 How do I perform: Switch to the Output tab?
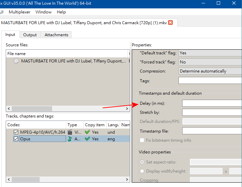(x=30, y=35)
